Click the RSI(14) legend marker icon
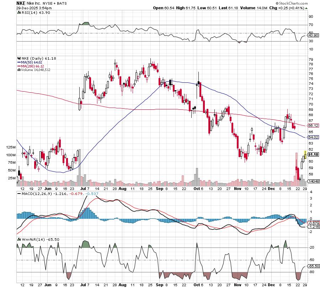This screenshot has width=320, height=288. click(18, 12)
